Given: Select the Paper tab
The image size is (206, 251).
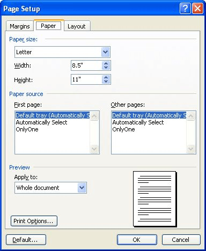Looking at the screenshot, I should point(48,26).
